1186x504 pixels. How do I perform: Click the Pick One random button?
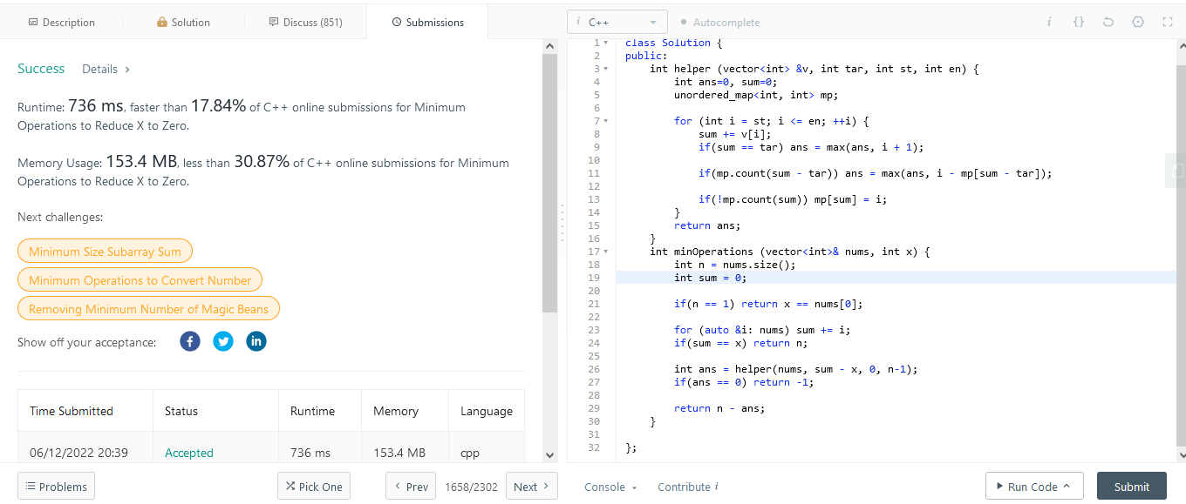pyautogui.click(x=314, y=487)
